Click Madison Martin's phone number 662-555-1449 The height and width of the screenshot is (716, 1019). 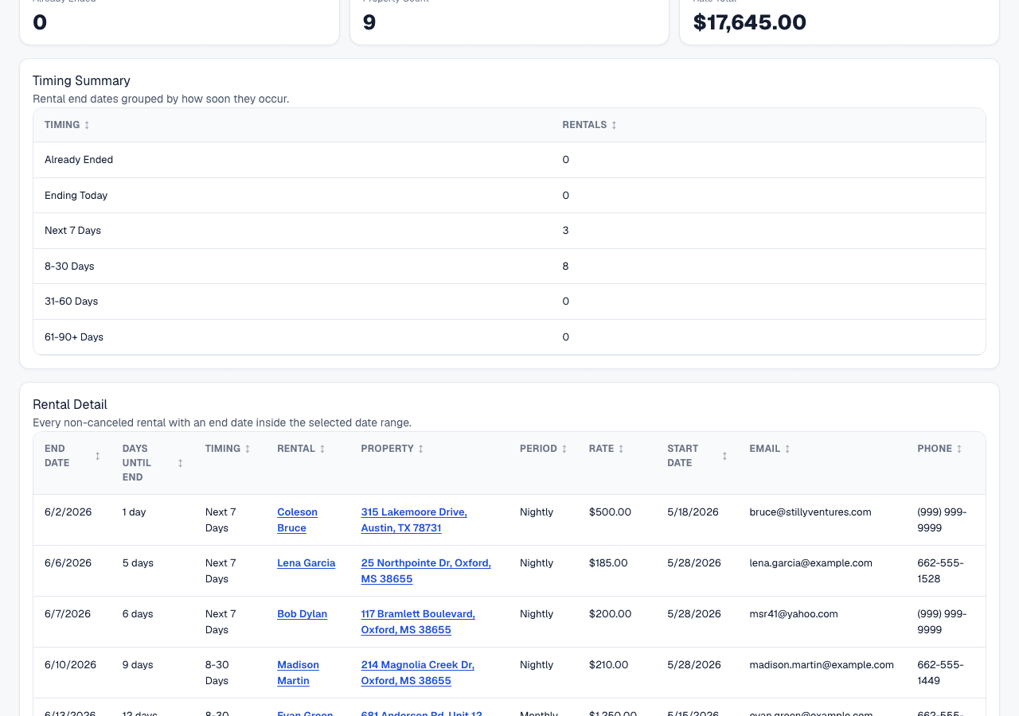tap(940, 673)
